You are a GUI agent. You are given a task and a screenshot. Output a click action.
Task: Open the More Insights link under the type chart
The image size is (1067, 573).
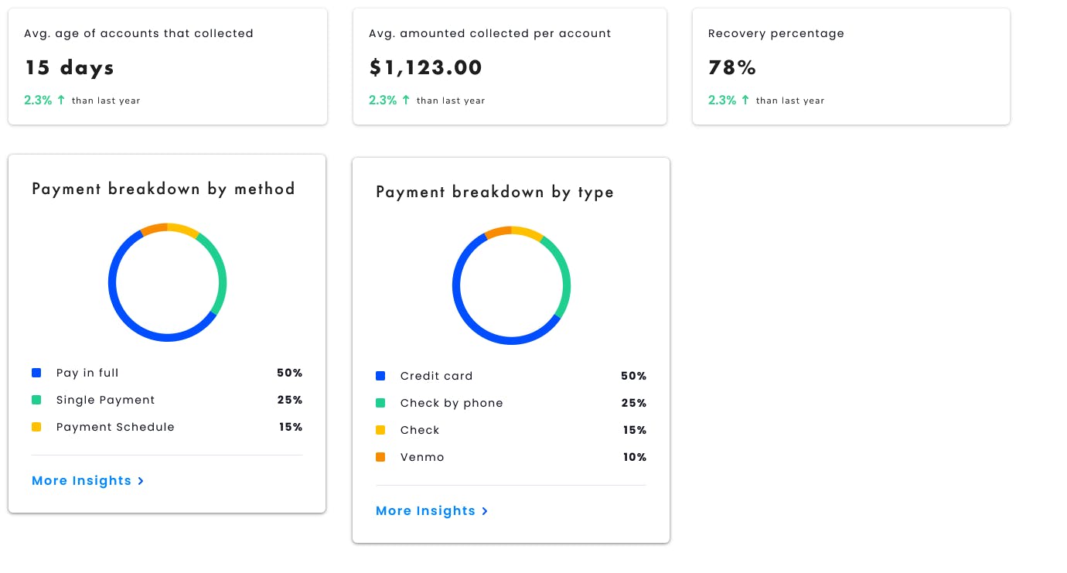pyautogui.click(x=426, y=511)
